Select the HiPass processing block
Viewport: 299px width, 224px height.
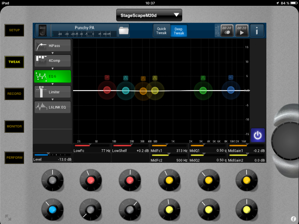tap(53, 45)
